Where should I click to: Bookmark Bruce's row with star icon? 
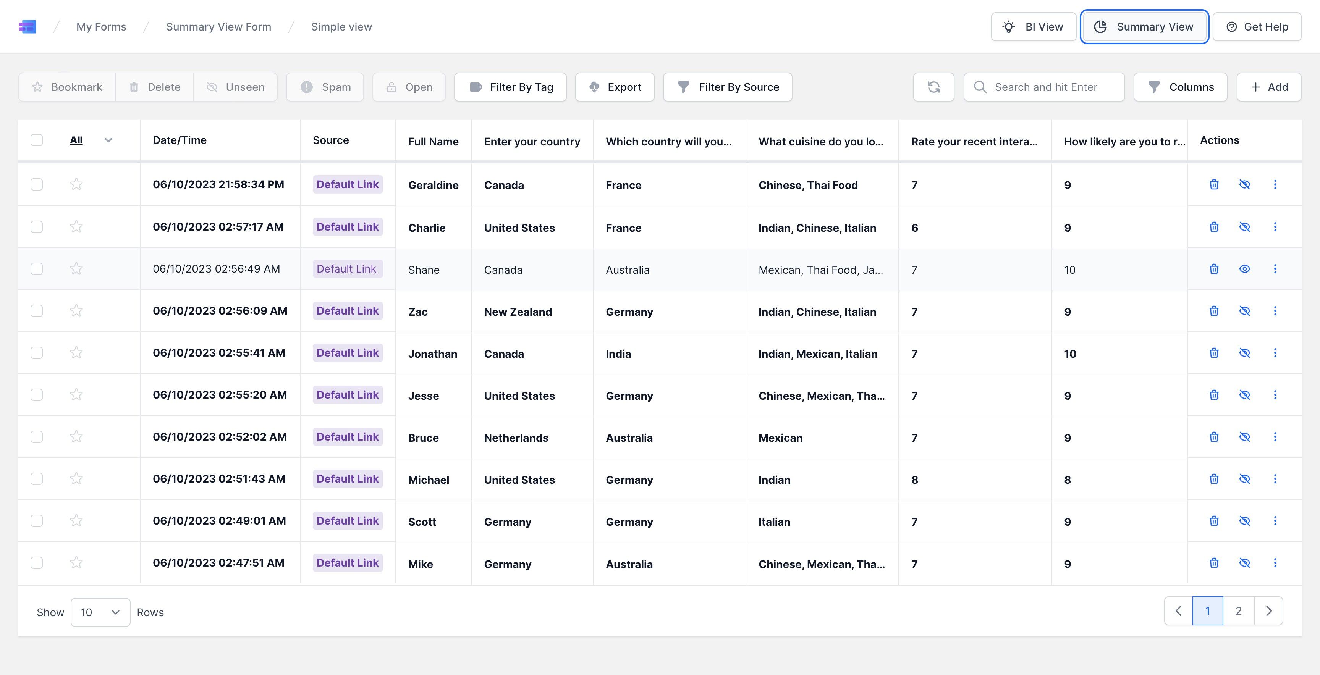[x=76, y=436]
